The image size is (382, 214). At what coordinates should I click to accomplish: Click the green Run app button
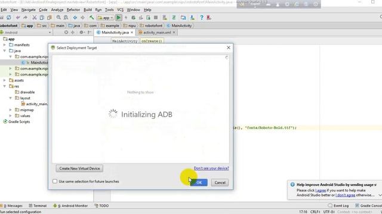(x=118, y=17)
